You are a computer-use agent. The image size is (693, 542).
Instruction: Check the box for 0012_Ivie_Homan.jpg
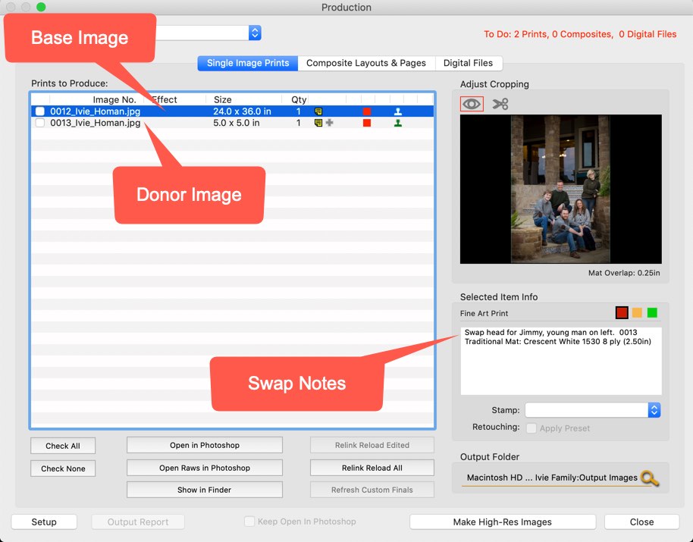click(x=40, y=111)
